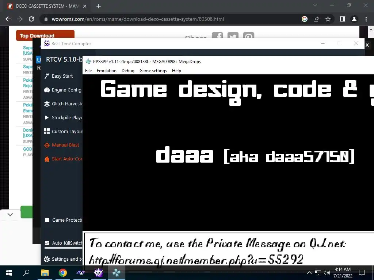Open Custom Layout grid icon
This screenshot has width=374, height=280.
pyautogui.click(x=47, y=131)
